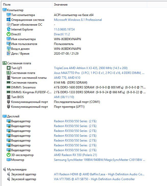Click the Имя пользователя icon
167x186 pixels.
(9, 44)
